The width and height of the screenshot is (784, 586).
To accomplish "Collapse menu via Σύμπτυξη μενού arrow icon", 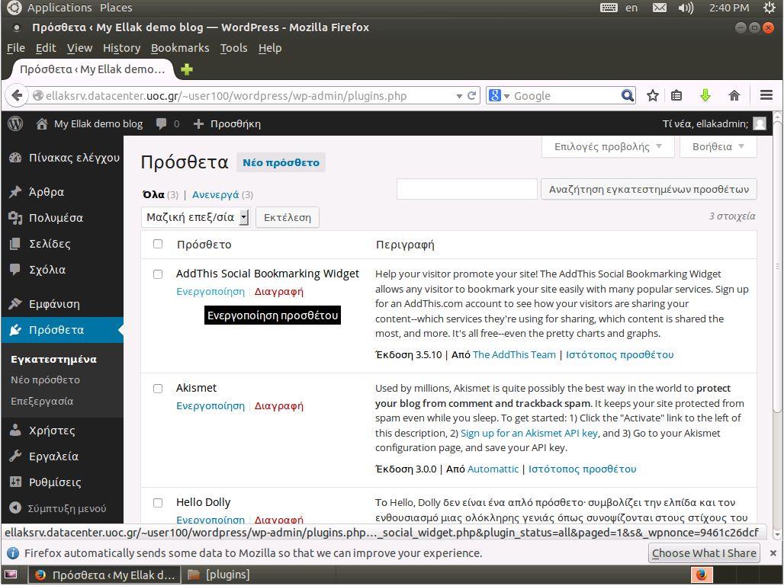I will pos(15,508).
